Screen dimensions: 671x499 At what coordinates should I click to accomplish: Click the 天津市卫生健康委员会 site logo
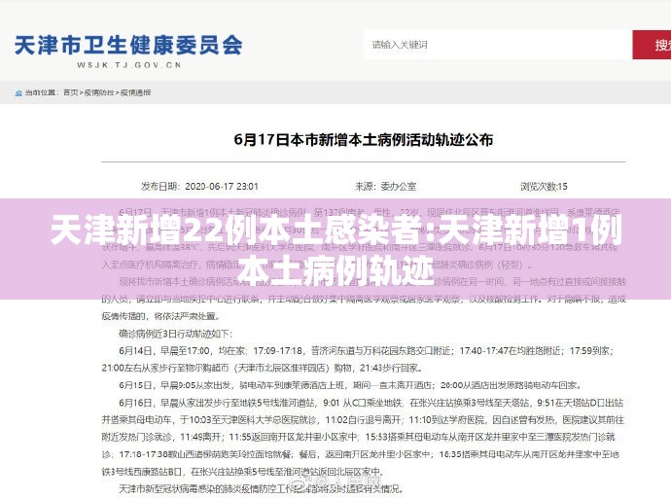(x=128, y=46)
